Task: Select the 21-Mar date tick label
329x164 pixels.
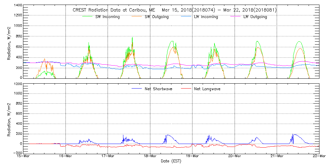Action: 277,156
